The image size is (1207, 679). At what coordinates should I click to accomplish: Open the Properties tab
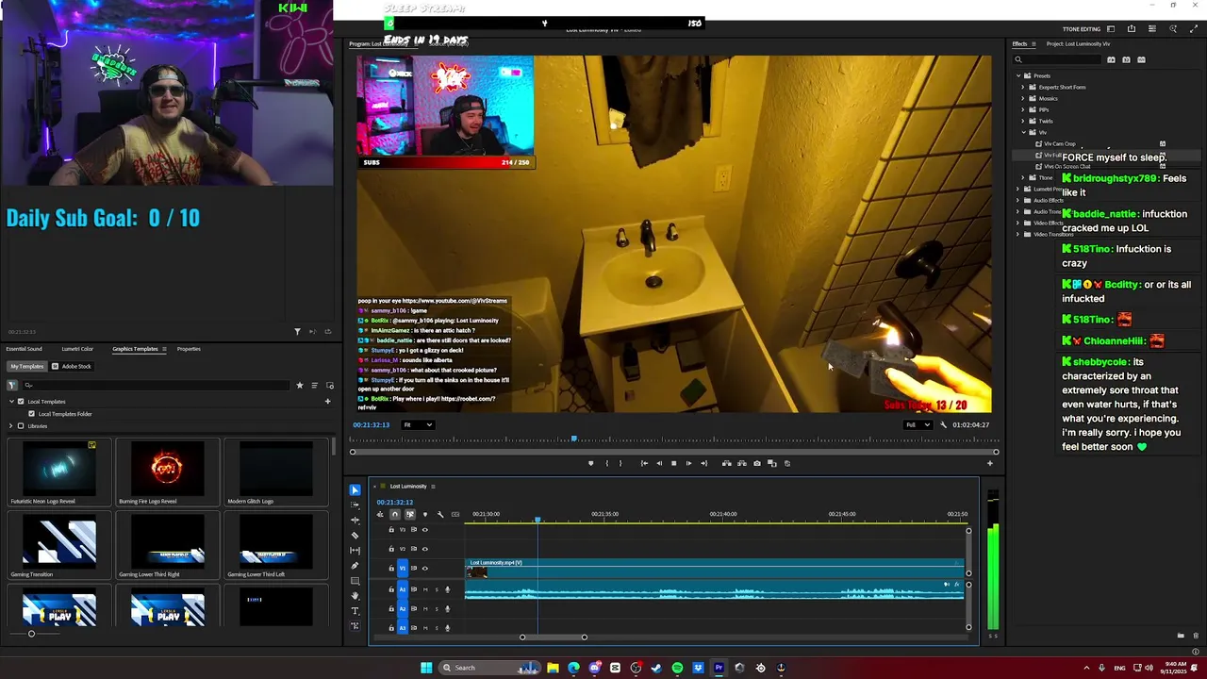(x=189, y=349)
